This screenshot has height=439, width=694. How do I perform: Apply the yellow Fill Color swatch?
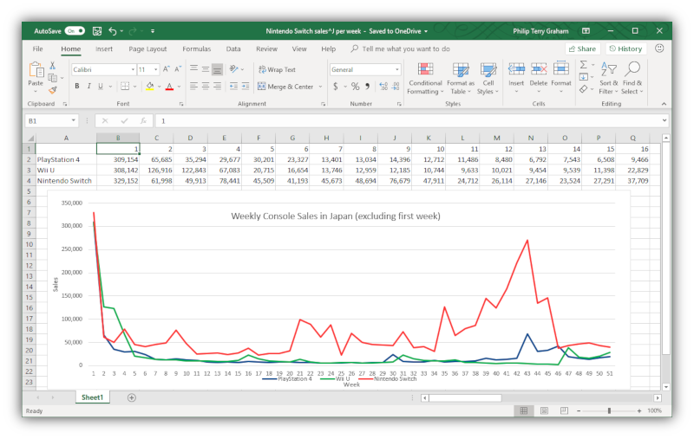[150, 86]
